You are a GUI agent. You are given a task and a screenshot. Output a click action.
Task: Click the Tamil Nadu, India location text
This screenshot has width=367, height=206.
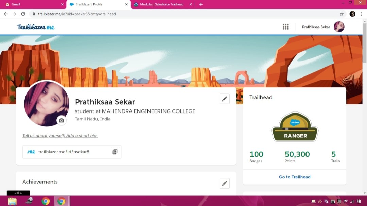tap(92, 119)
